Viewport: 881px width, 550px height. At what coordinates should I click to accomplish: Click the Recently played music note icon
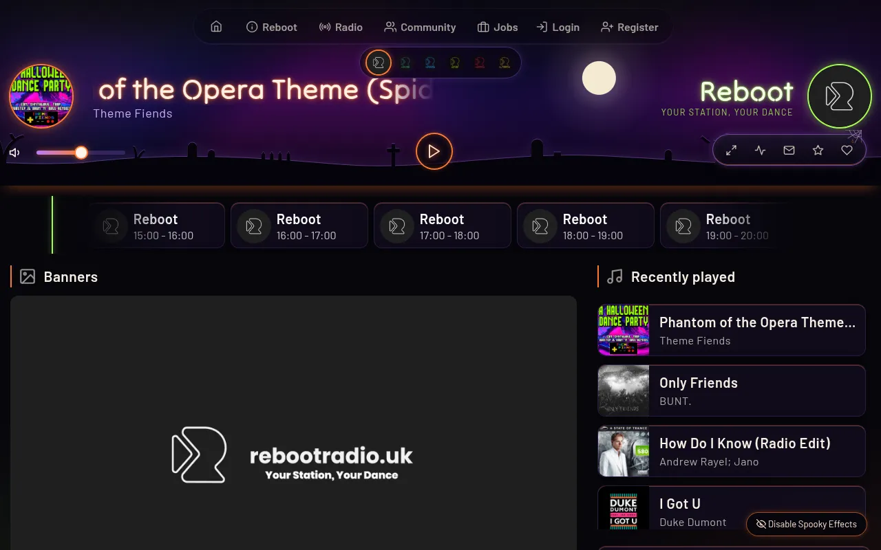point(615,276)
